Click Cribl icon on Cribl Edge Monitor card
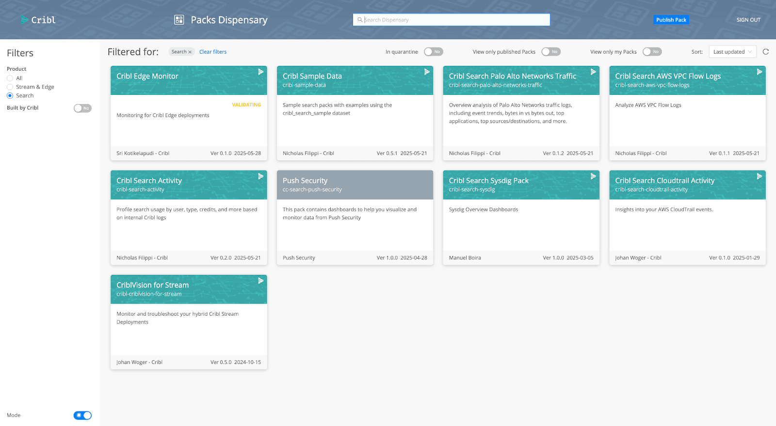The image size is (776, 426). coord(260,72)
